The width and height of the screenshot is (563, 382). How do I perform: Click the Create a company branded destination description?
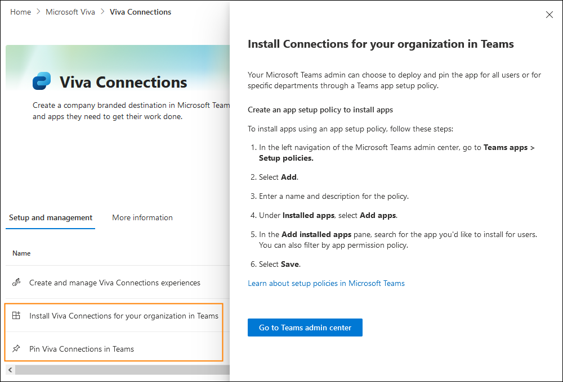(x=131, y=111)
